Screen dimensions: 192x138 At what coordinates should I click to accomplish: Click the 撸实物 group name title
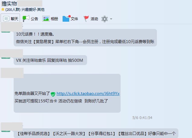pyautogui.click(x=9, y=4)
